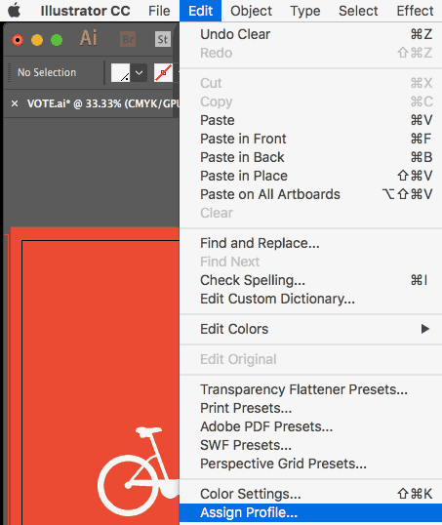Click the yellow minimize window button
The width and height of the screenshot is (442, 525).
pyautogui.click(x=37, y=40)
